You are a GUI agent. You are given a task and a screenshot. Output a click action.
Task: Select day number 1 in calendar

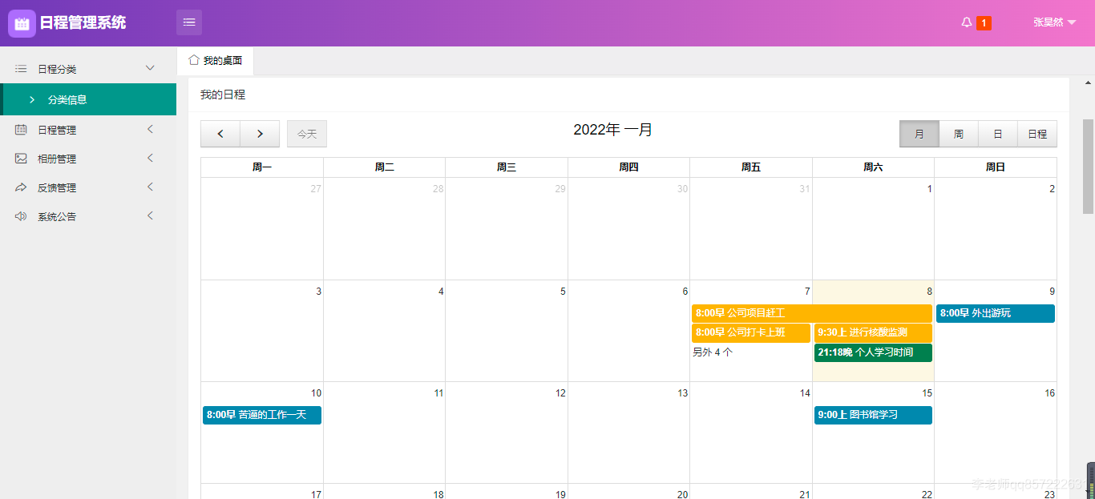point(929,189)
